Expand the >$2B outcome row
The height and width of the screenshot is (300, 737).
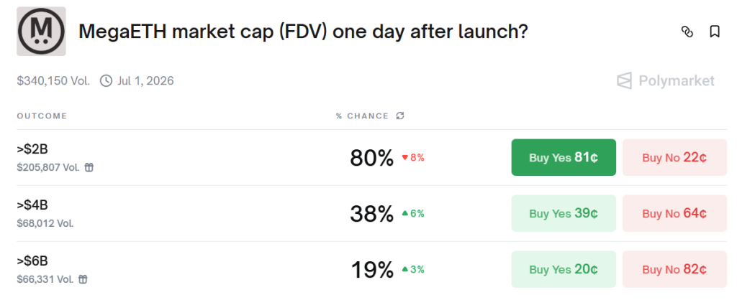pyautogui.click(x=180, y=157)
